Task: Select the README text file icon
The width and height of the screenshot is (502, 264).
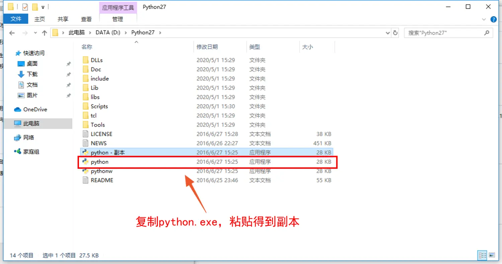Action: tap(86, 180)
